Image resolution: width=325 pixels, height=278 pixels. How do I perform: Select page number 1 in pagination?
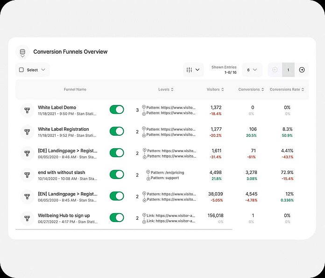tap(288, 70)
